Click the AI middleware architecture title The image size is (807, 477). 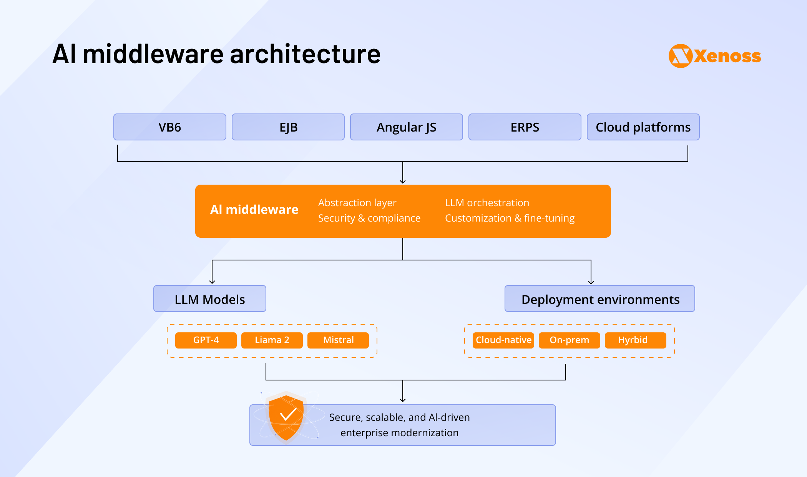click(x=216, y=54)
